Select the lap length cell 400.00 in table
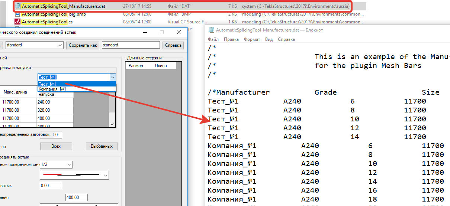The height and width of the screenshot is (206, 450). coord(55,118)
